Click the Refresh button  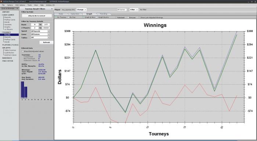(x=46, y=42)
